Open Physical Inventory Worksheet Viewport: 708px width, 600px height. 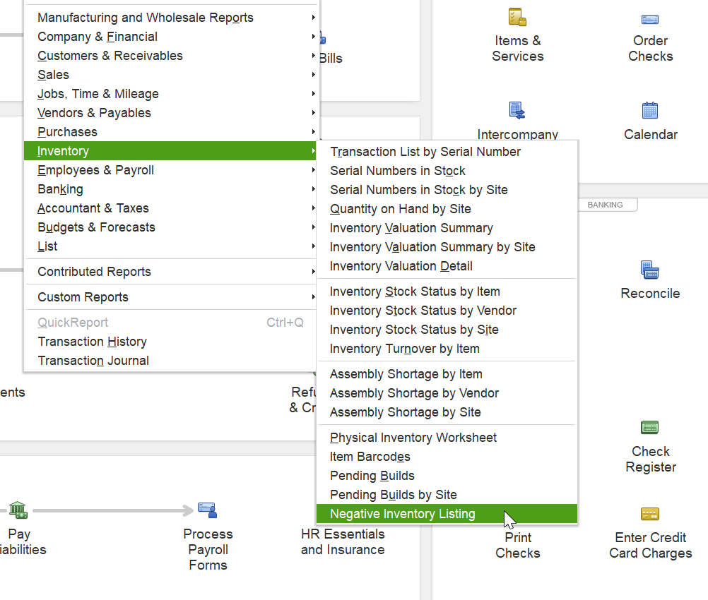coord(447,438)
